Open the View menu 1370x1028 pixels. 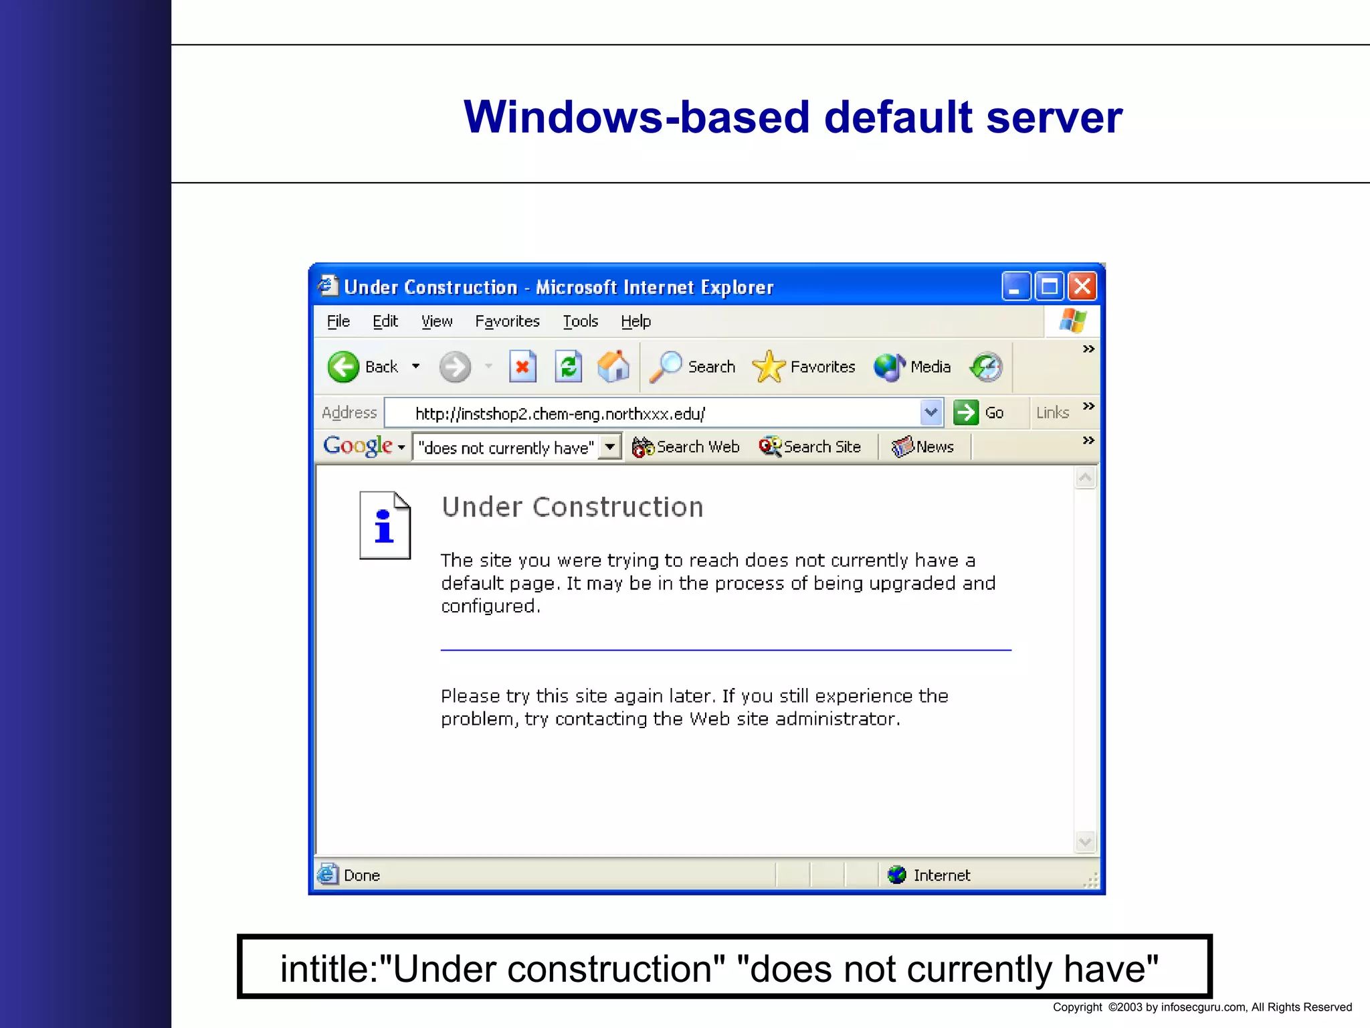pos(437,321)
